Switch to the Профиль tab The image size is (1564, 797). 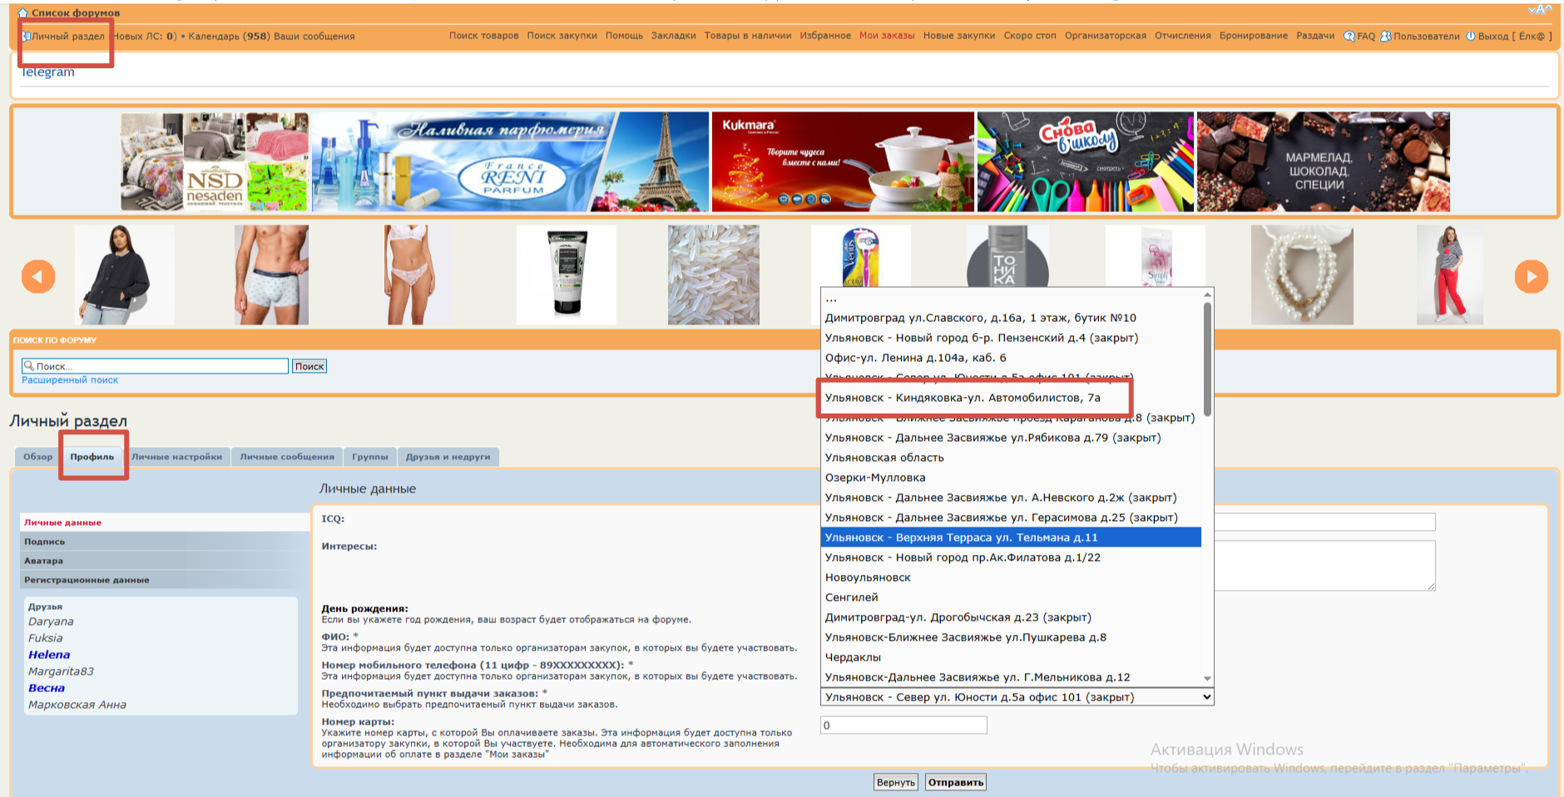click(x=92, y=457)
